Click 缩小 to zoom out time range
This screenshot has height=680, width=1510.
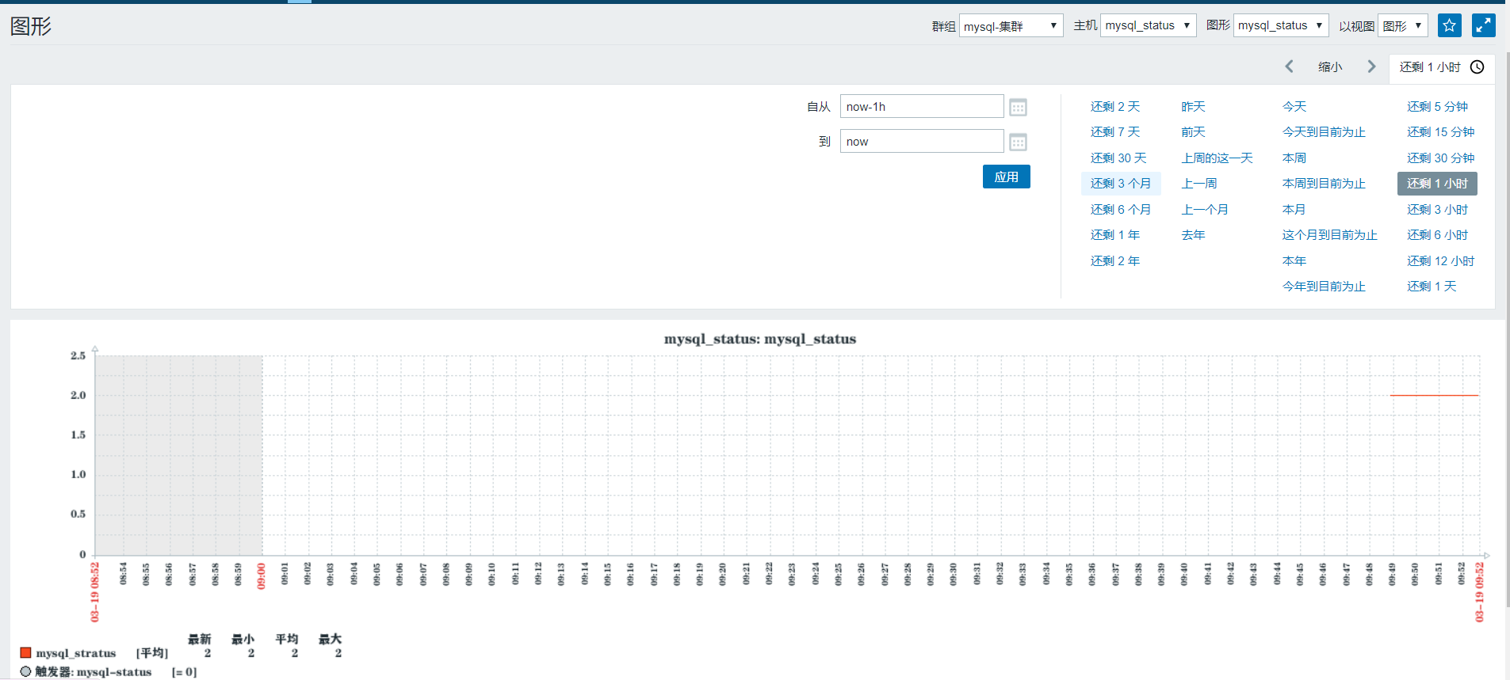[x=1330, y=67]
